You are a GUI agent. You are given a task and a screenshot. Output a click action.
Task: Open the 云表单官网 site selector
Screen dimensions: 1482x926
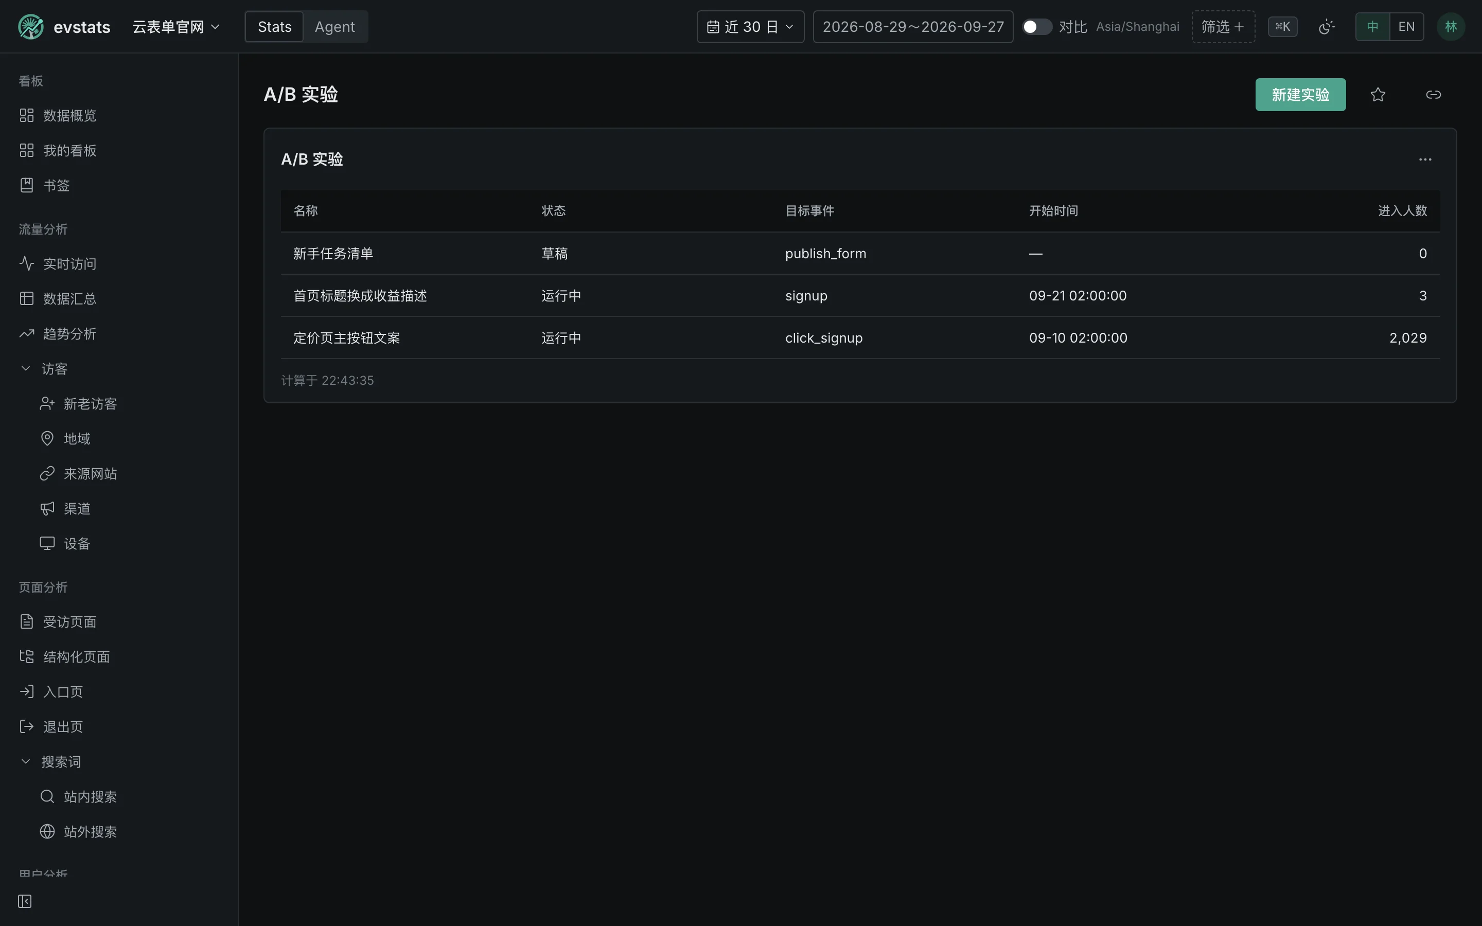177,27
